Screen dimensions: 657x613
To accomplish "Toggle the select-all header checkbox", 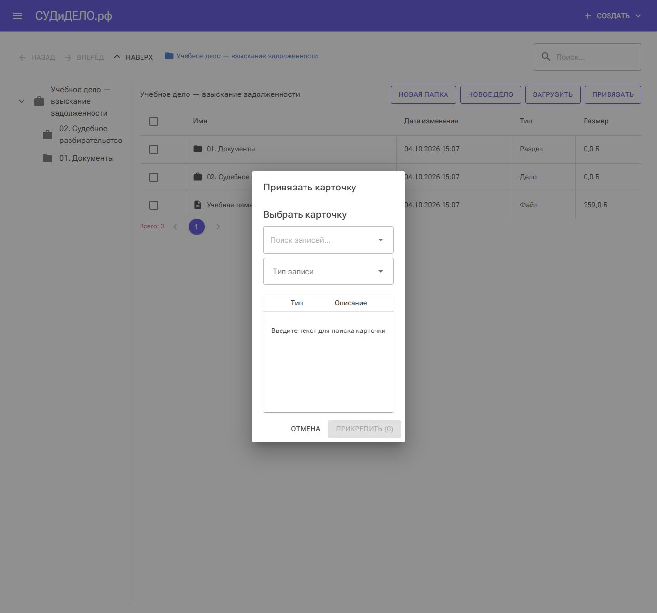I will pyautogui.click(x=154, y=121).
